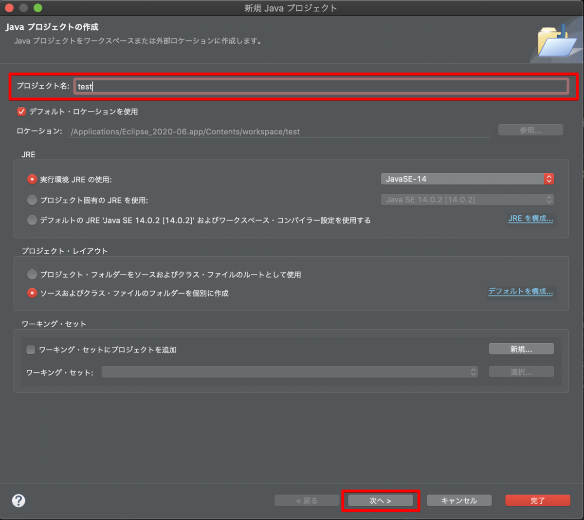The height and width of the screenshot is (520, 584).
Task: Select ソースおよびクラス・ファイルのフォルダーを個別に作成 radio
Action: pyautogui.click(x=32, y=293)
